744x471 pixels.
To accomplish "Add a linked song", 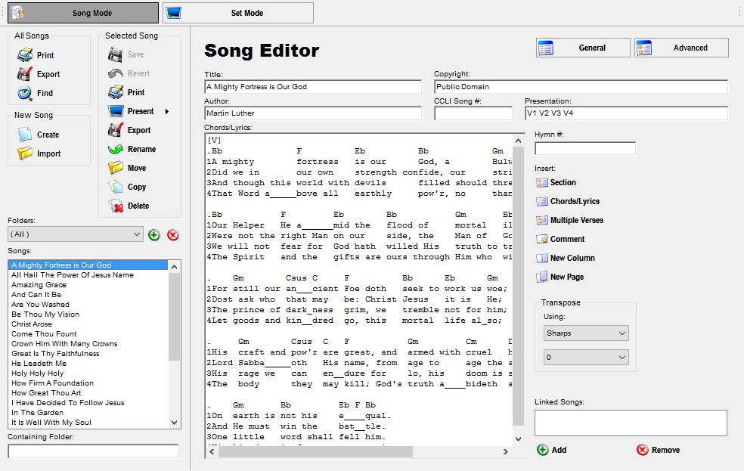I will [x=551, y=450].
